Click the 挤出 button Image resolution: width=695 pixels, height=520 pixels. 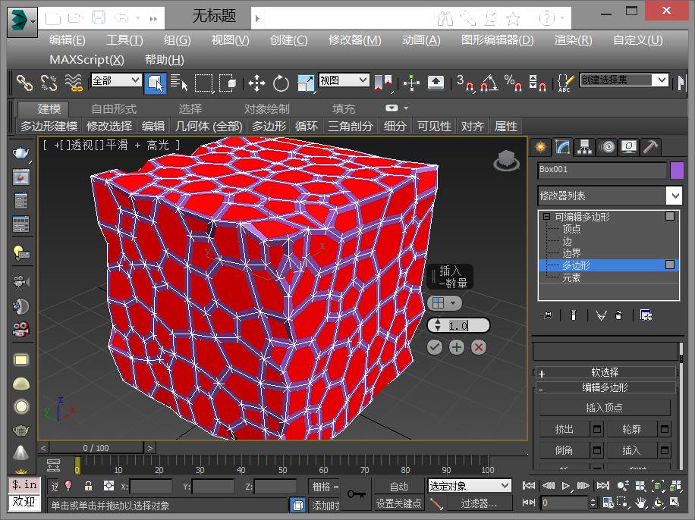pyautogui.click(x=564, y=429)
